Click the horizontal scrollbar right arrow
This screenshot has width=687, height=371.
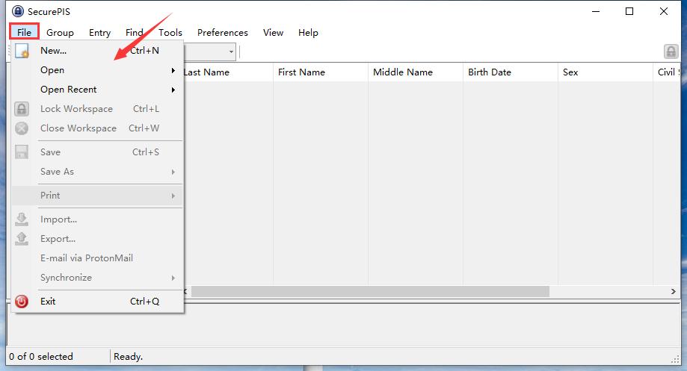673,291
